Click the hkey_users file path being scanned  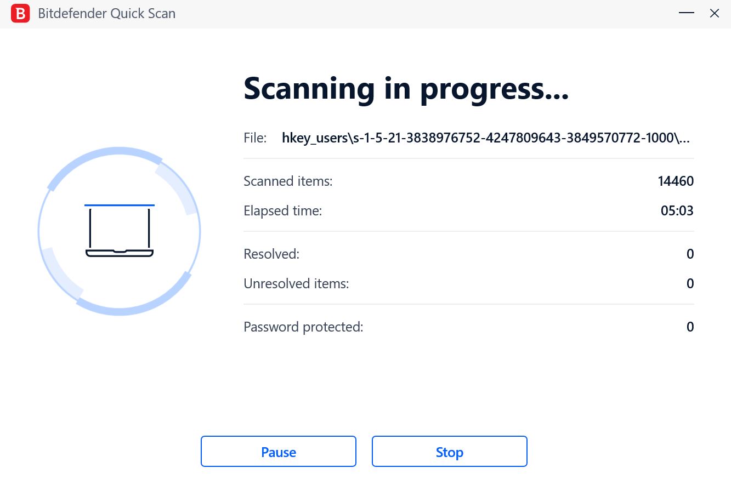pos(486,138)
